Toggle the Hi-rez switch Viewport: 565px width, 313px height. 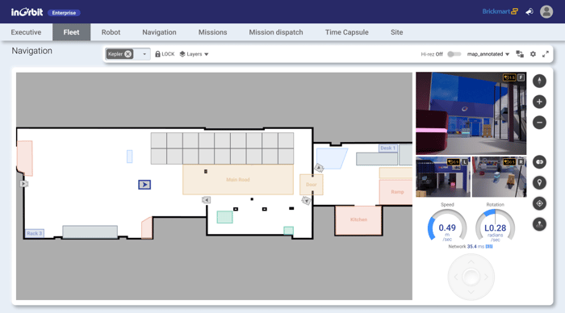pos(454,54)
